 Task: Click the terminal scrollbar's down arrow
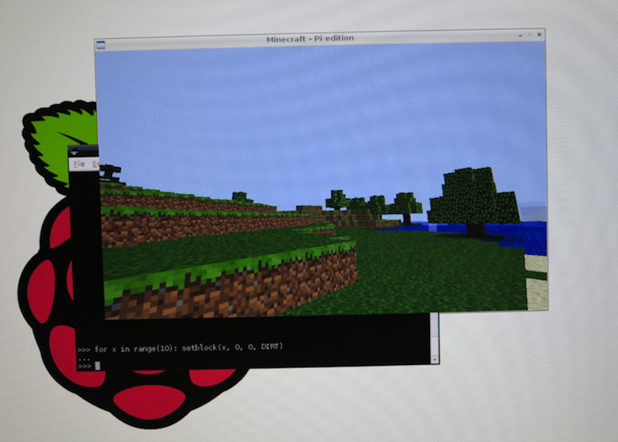click(434, 360)
